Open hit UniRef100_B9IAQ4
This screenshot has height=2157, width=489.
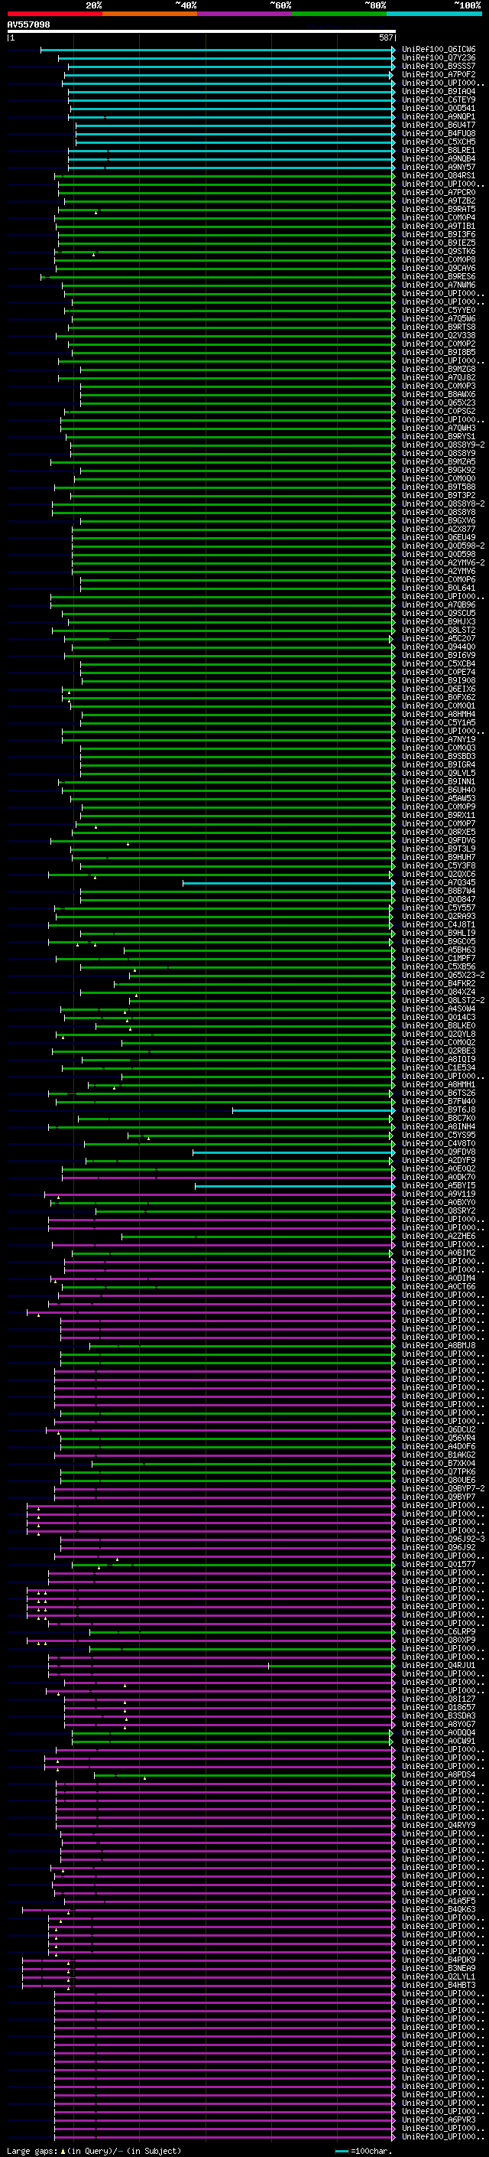pos(439,91)
